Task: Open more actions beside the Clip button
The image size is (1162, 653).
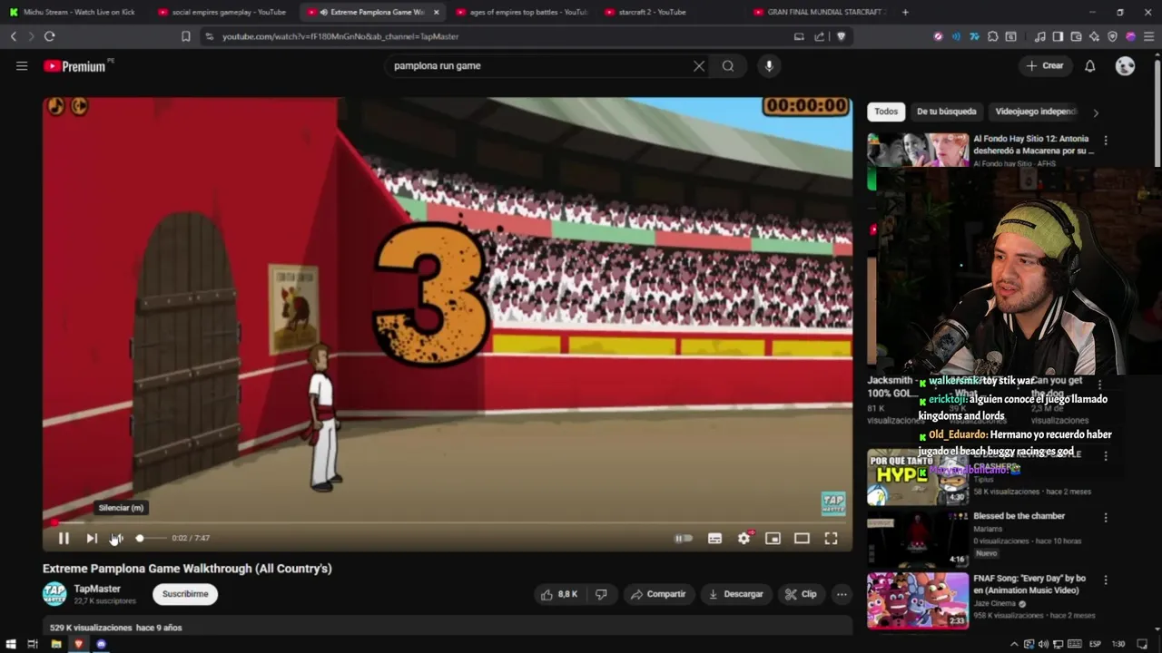Action: (x=842, y=594)
